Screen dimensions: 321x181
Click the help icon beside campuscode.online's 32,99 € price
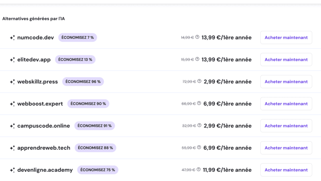pos(199,126)
